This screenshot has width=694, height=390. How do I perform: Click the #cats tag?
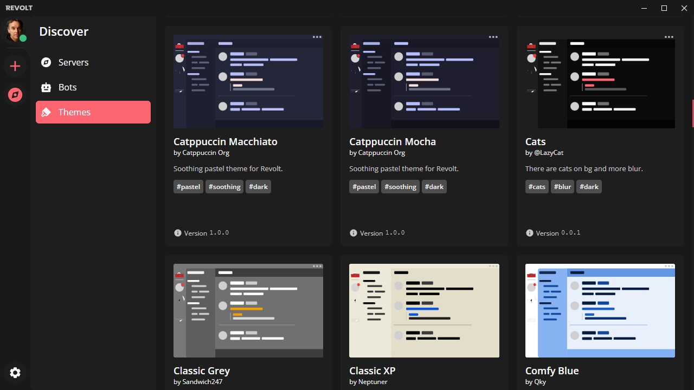(x=537, y=187)
